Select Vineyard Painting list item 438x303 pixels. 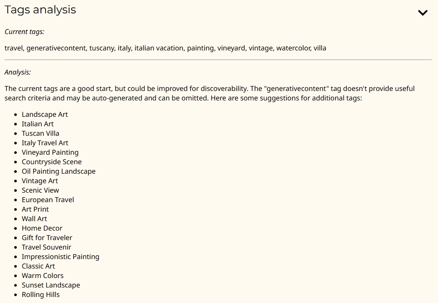(50, 152)
